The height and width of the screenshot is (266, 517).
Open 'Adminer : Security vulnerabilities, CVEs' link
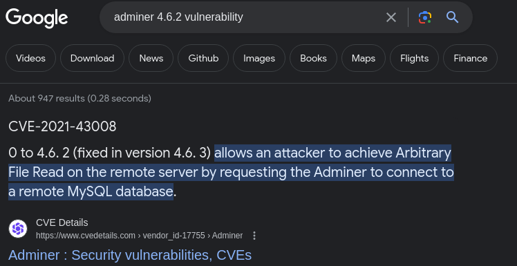pyautogui.click(x=130, y=255)
